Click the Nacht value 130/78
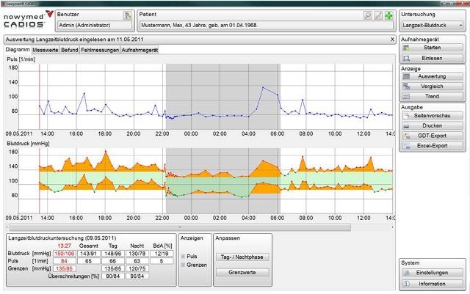 point(137,254)
